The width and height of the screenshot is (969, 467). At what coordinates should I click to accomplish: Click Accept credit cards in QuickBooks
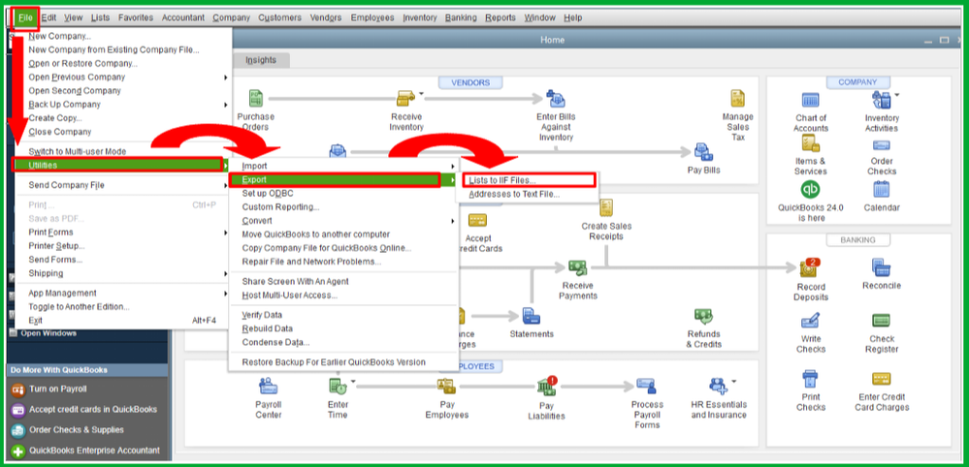coord(93,409)
